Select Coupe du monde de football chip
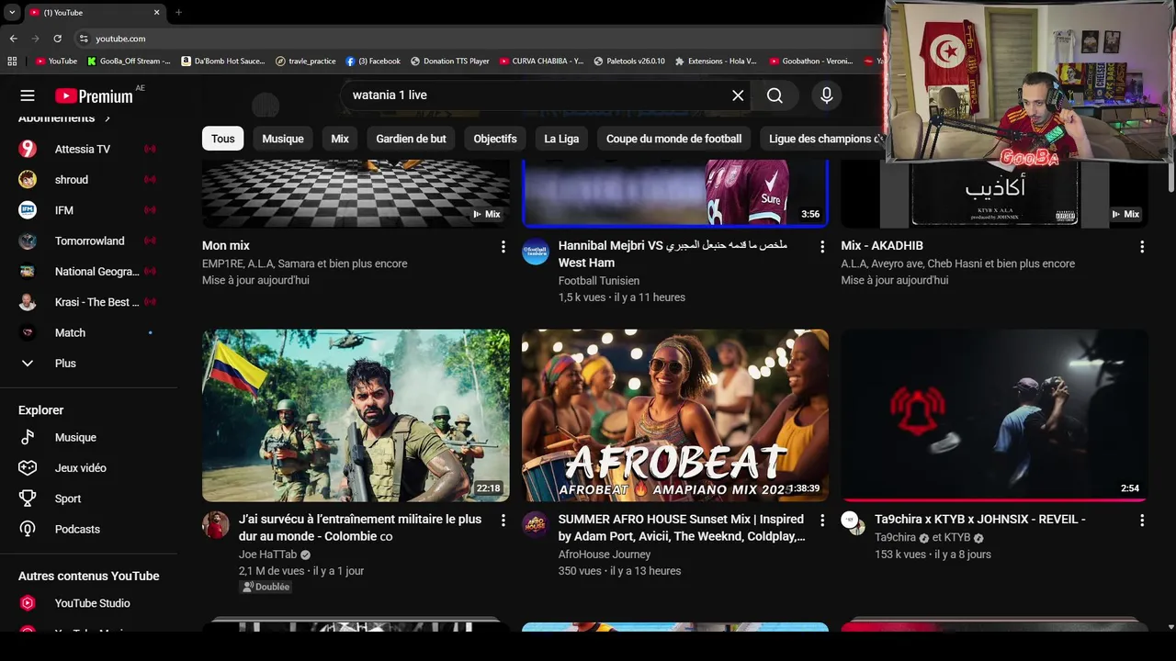 point(673,139)
